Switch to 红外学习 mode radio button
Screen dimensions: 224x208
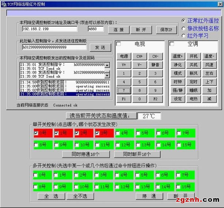click(x=183, y=35)
